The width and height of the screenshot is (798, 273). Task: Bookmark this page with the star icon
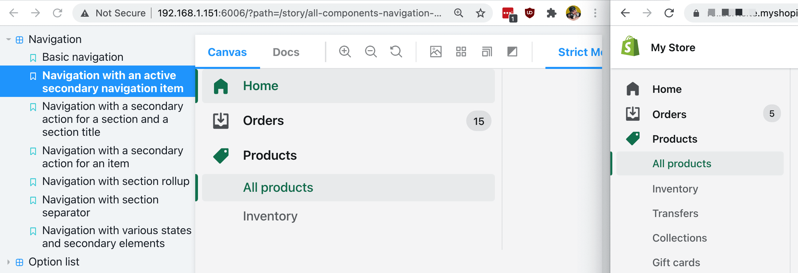point(481,13)
